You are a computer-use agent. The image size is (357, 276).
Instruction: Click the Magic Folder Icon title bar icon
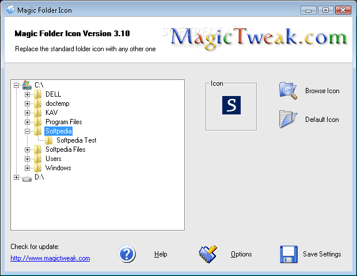click(x=10, y=10)
